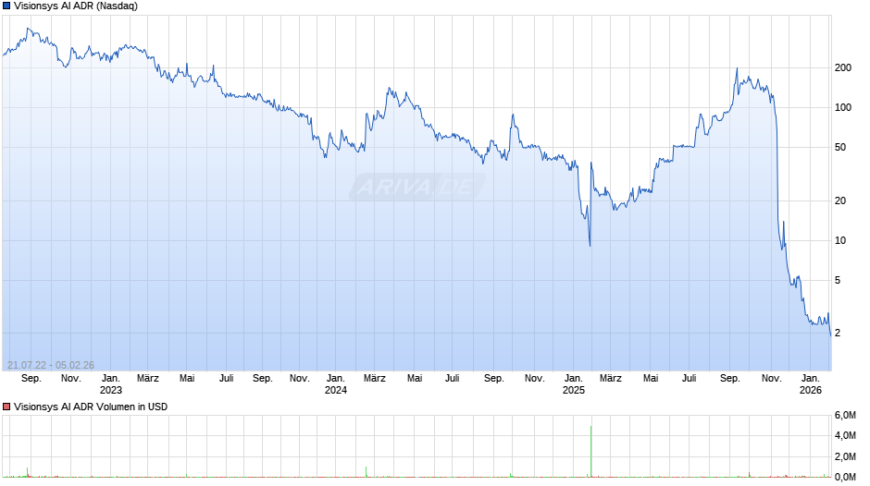Image resolution: width=870 pixels, height=486 pixels.
Task: Click the 'Jan. 2023' axis label
Action: tap(110, 384)
